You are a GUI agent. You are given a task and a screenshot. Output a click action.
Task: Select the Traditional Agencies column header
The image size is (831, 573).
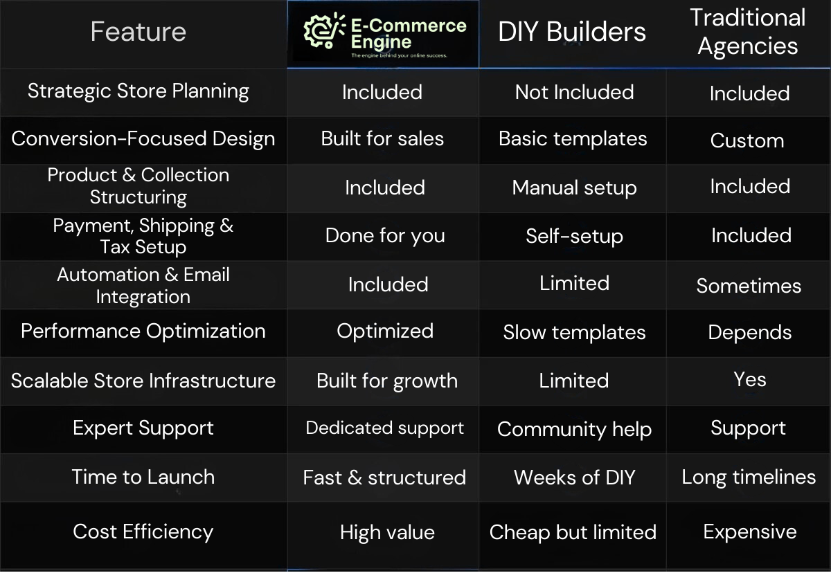click(748, 32)
